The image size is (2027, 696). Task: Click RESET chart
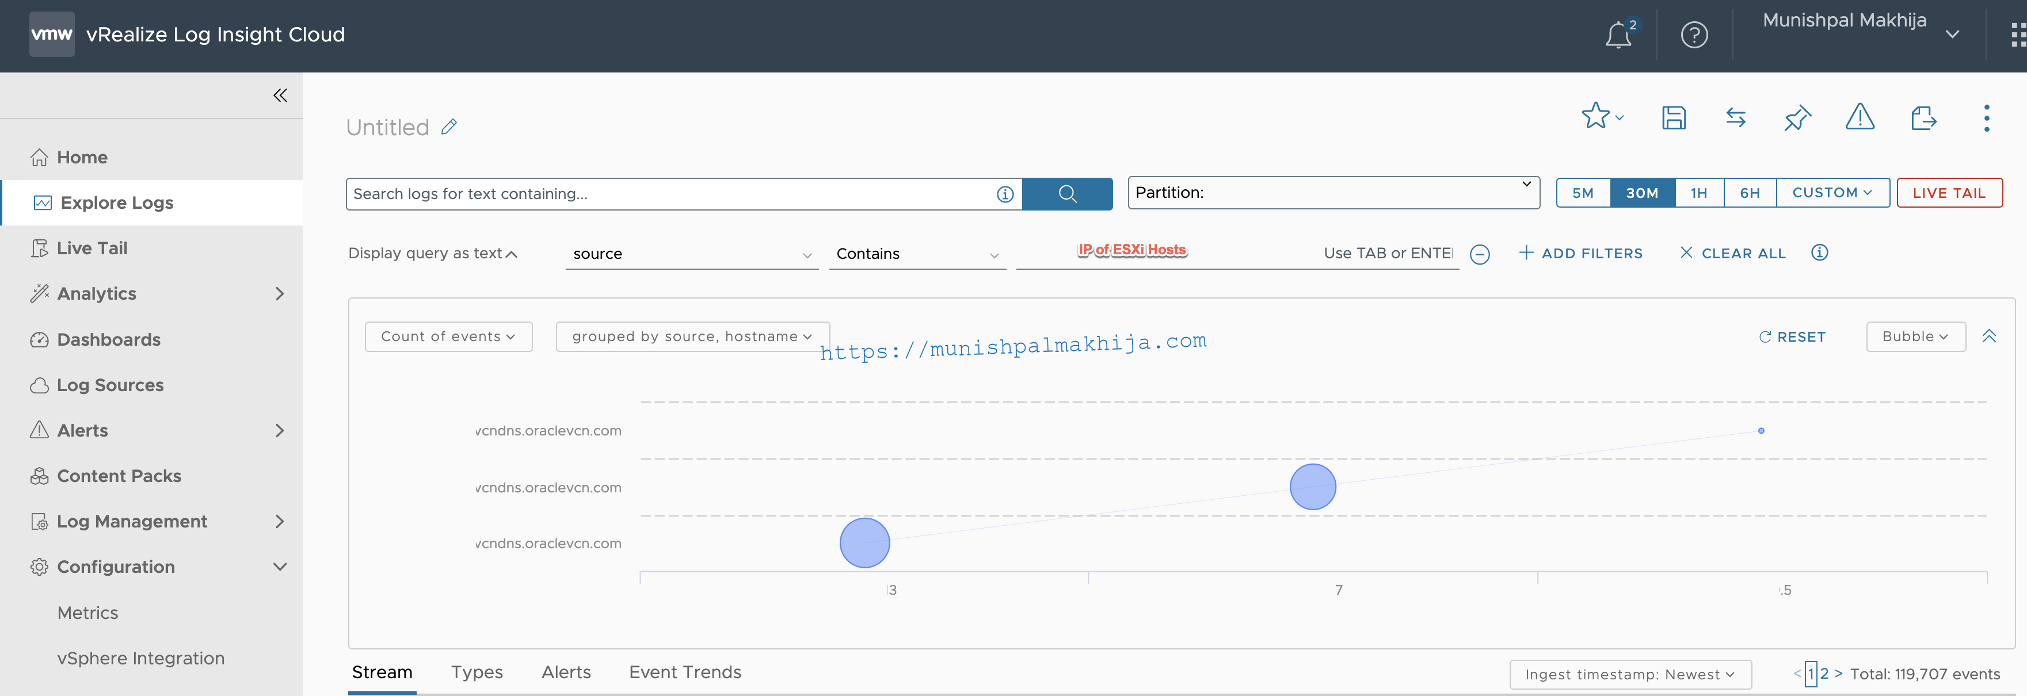click(x=1792, y=336)
